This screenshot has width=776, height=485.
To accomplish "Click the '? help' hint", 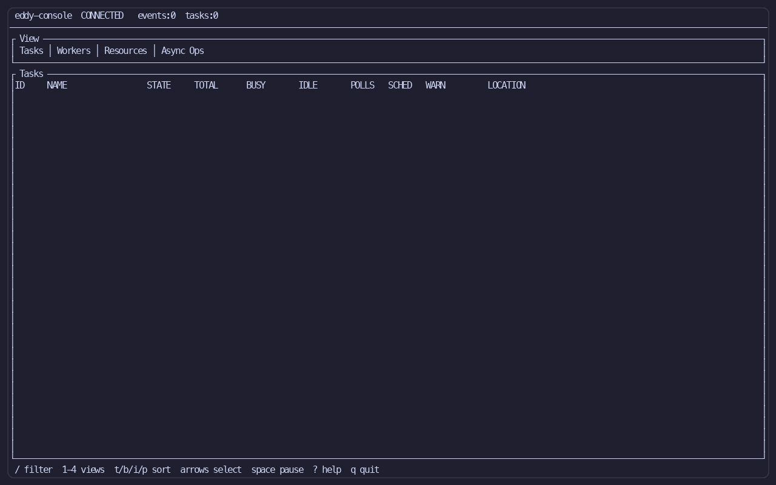I will click(327, 470).
